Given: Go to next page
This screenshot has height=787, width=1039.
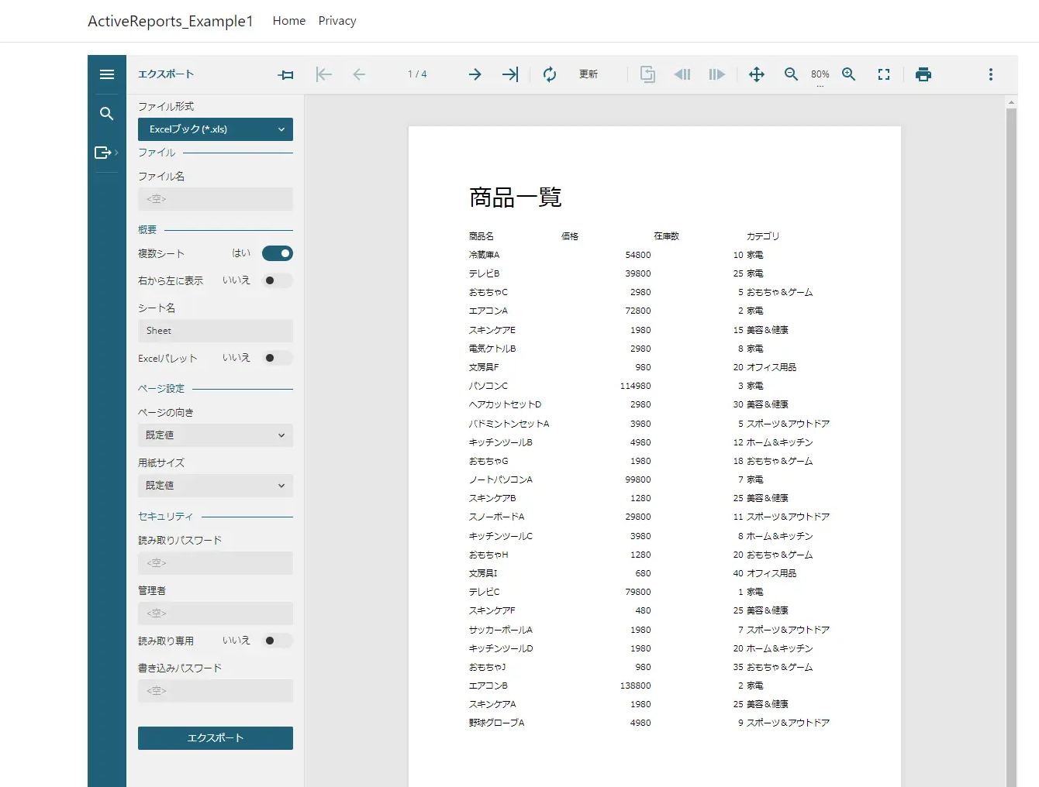Looking at the screenshot, I should [475, 74].
